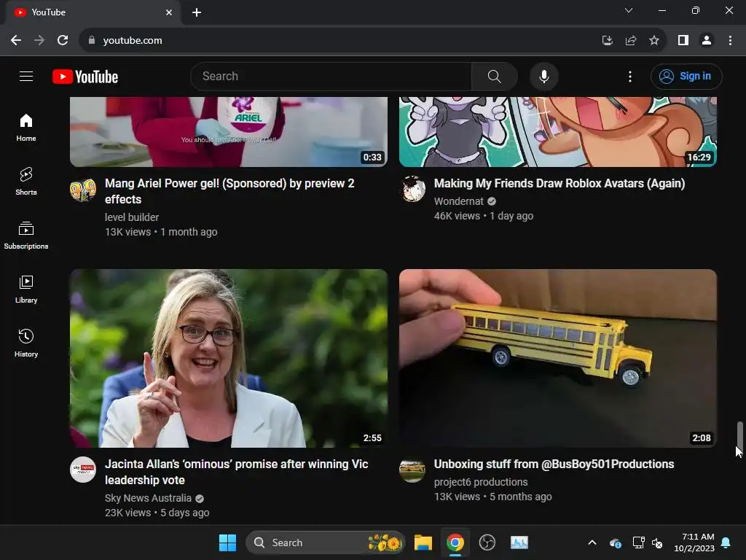Click level builder channel avatar
This screenshot has height=560, width=746.
pyautogui.click(x=83, y=190)
